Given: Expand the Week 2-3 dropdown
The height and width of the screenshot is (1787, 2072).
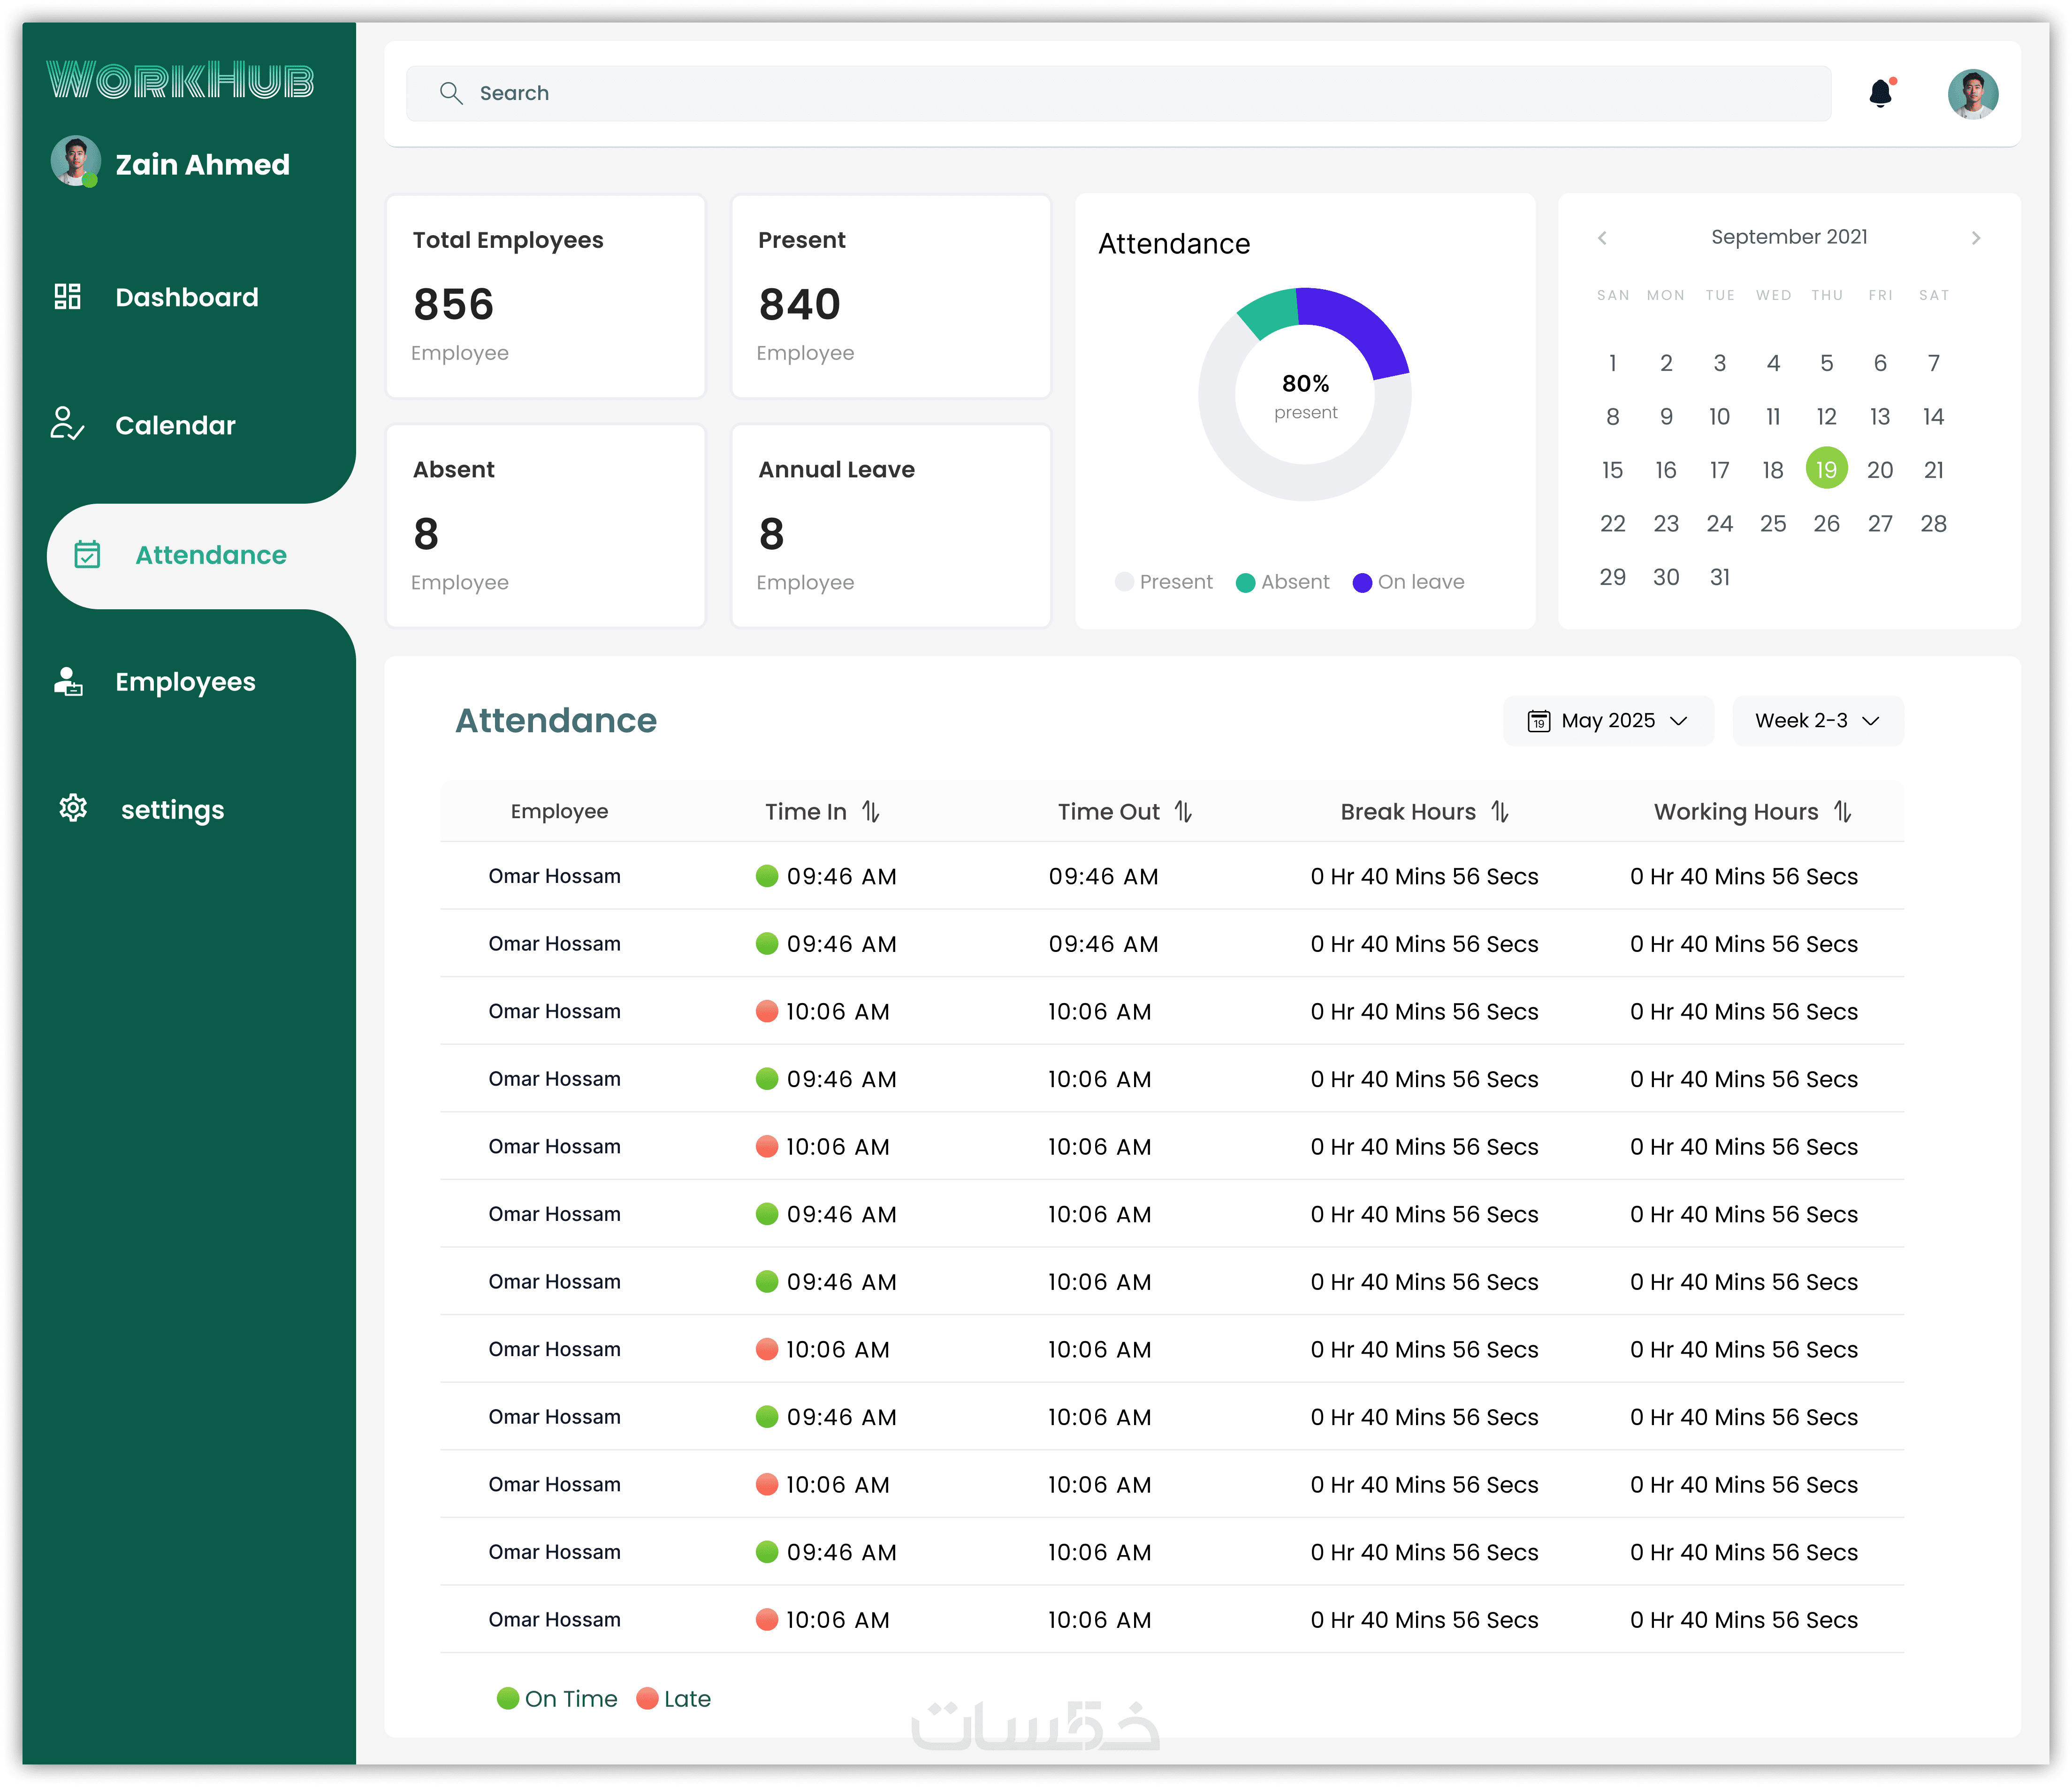Looking at the screenshot, I should click(x=1817, y=721).
